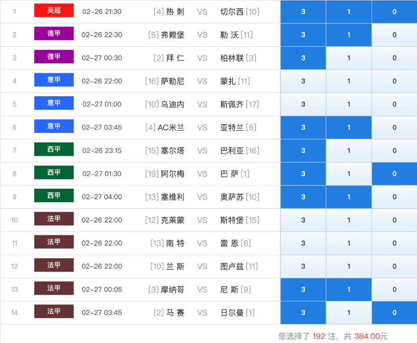Select result 0 for 拜仁 vs 柏林联
417x343 pixels.
(x=394, y=58)
